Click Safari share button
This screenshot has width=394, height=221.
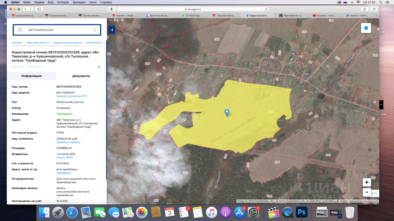point(365,9)
